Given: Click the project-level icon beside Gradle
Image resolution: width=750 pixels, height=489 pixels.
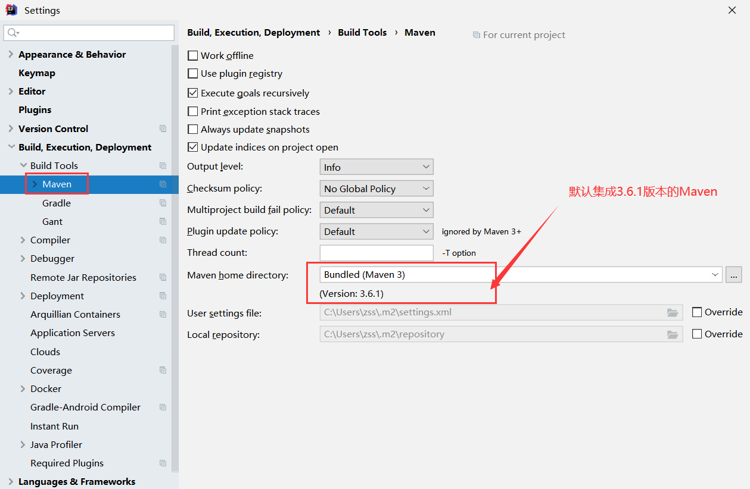Looking at the screenshot, I should (163, 203).
